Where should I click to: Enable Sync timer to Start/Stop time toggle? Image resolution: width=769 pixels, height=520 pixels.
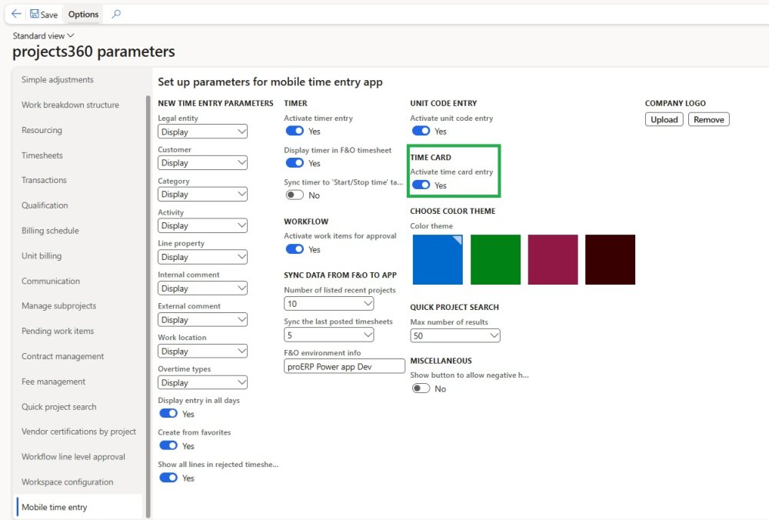coord(294,195)
